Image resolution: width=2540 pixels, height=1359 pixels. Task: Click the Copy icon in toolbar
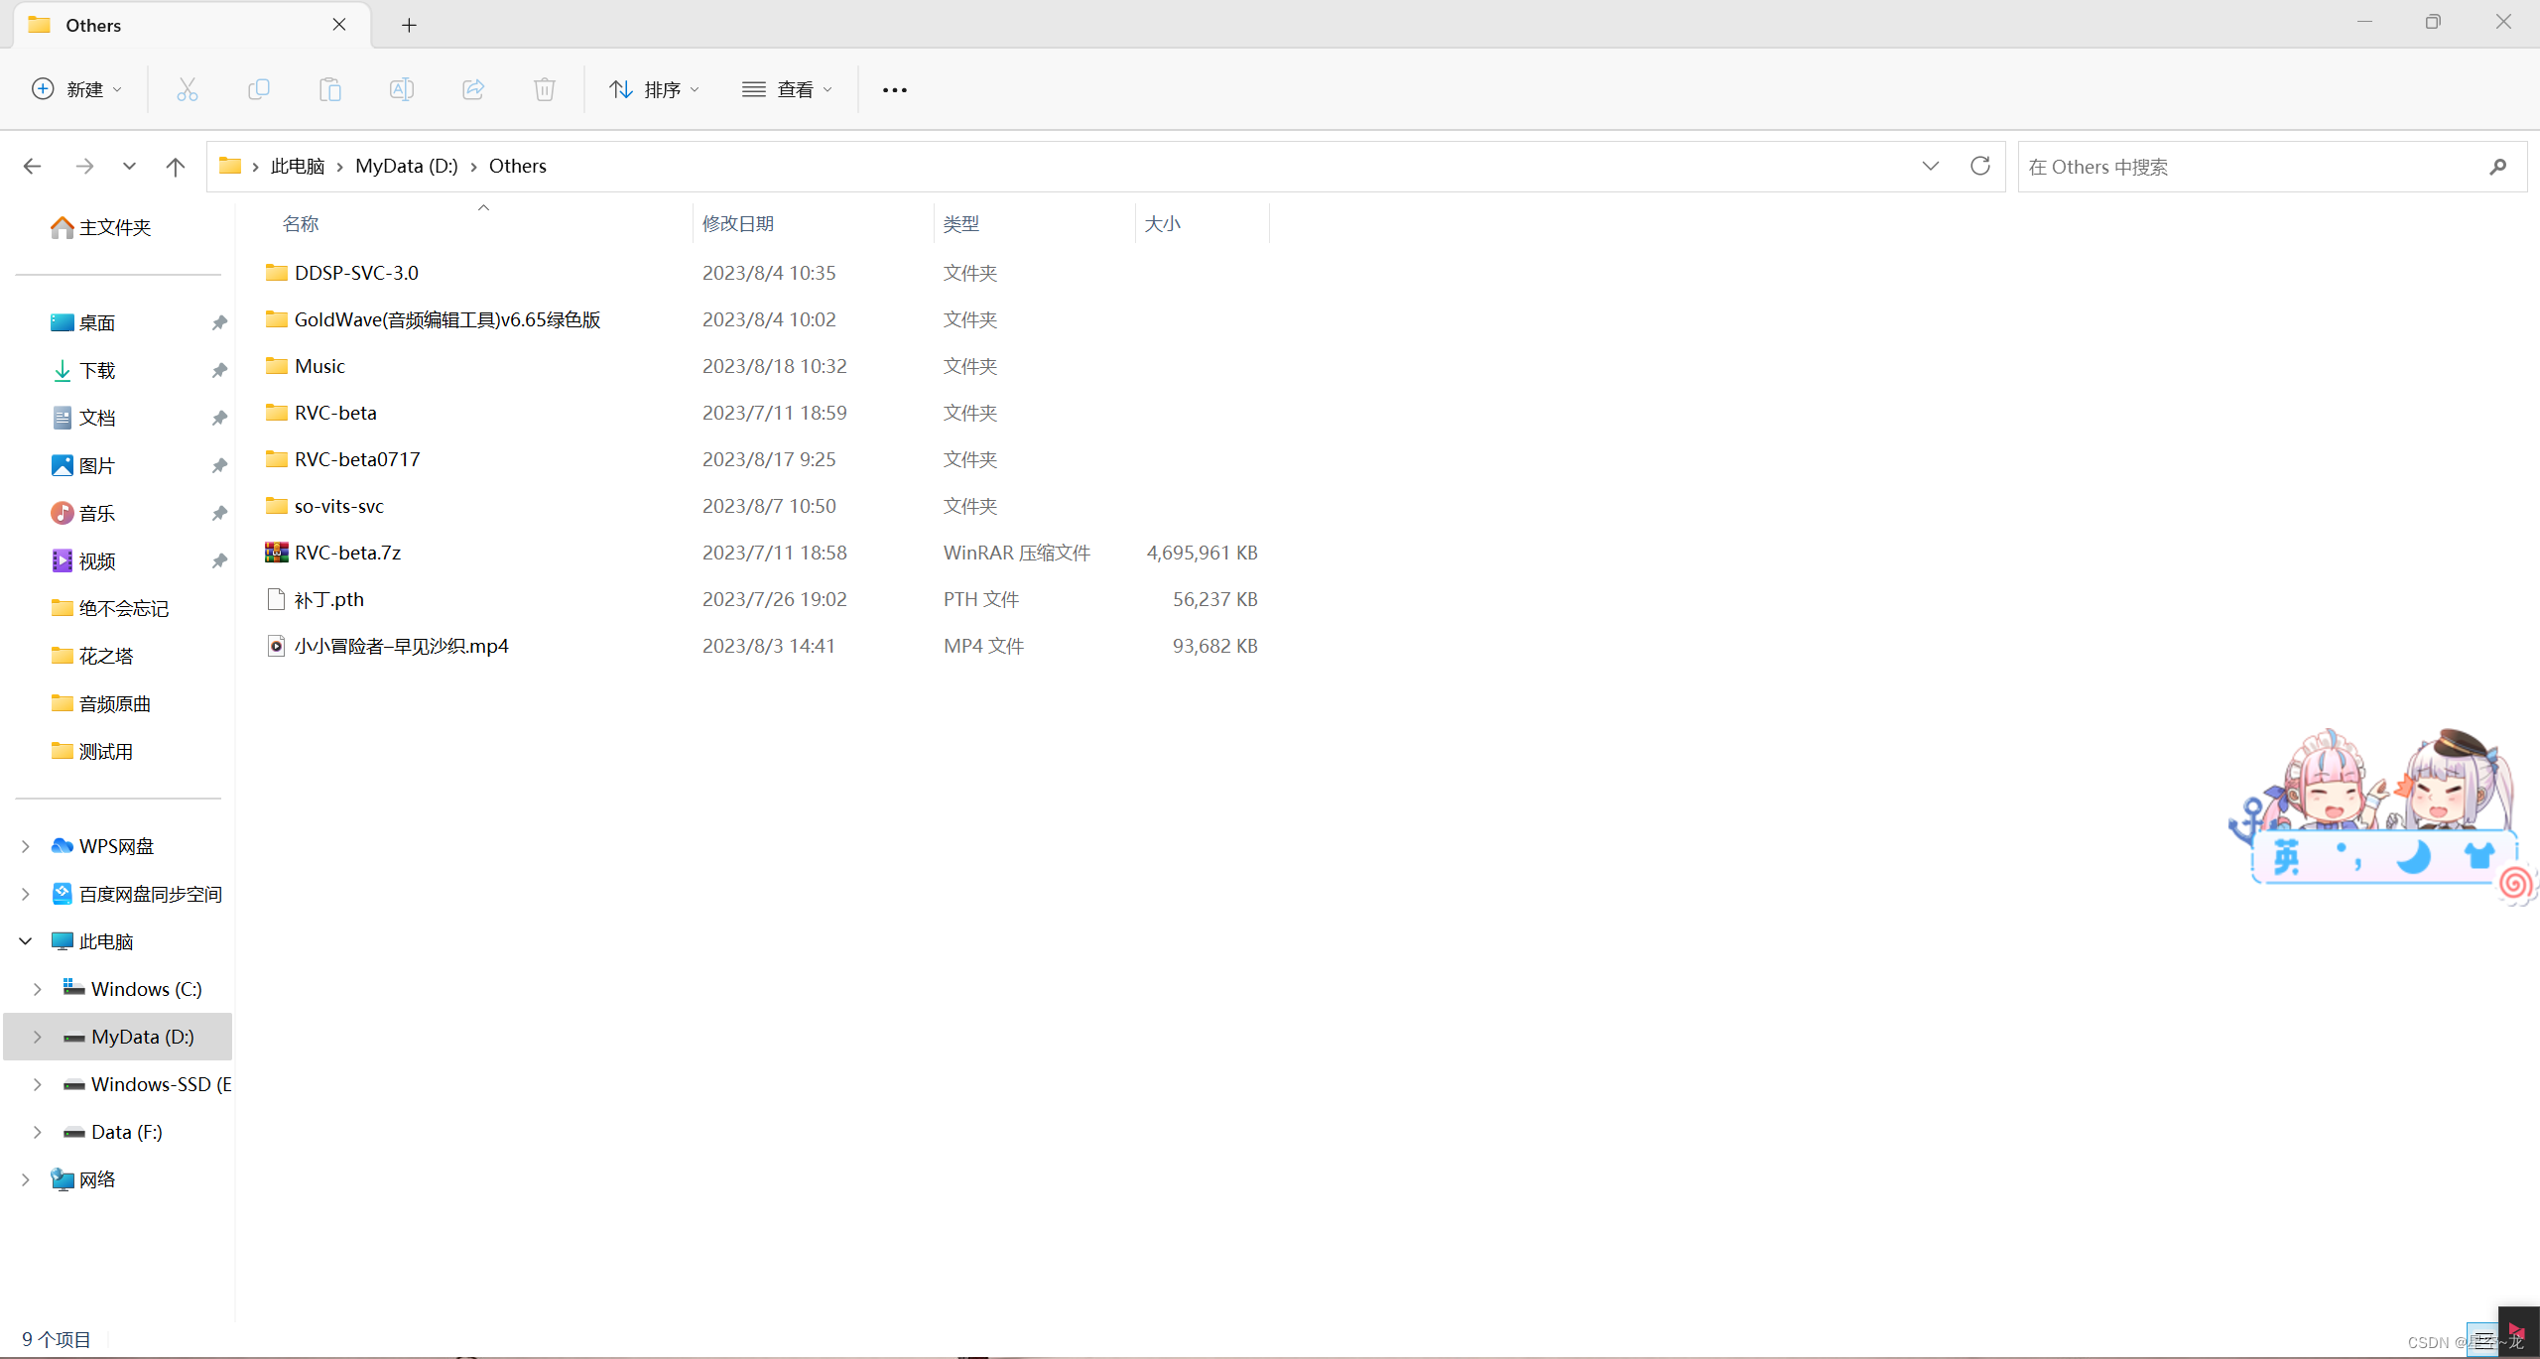point(258,89)
